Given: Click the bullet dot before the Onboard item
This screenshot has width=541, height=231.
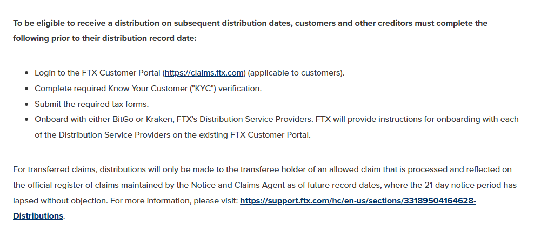Looking at the screenshot, I should pyautogui.click(x=26, y=119).
